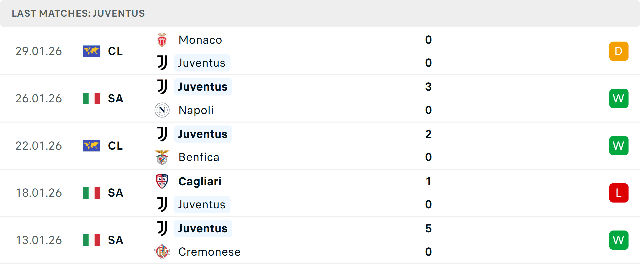This screenshot has height=264, width=640.
Task: Select the Cremonese club emblem
Action: [162, 252]
